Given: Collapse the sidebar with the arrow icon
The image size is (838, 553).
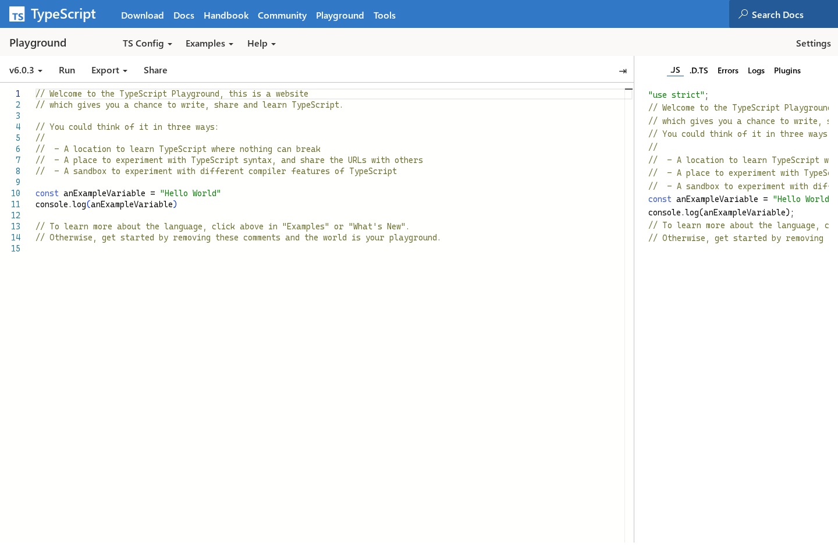Looking at the screenshot, I should [x=623, y=71].
